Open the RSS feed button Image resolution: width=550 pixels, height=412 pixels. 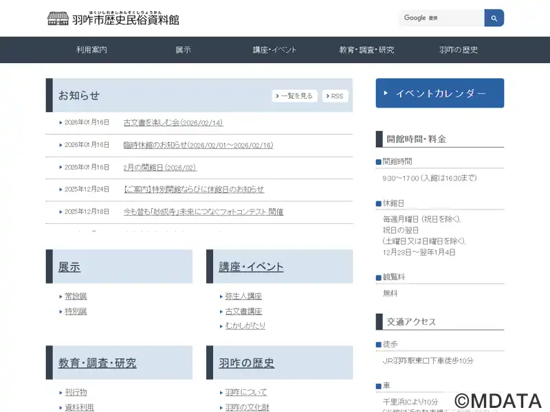(335, 96)
